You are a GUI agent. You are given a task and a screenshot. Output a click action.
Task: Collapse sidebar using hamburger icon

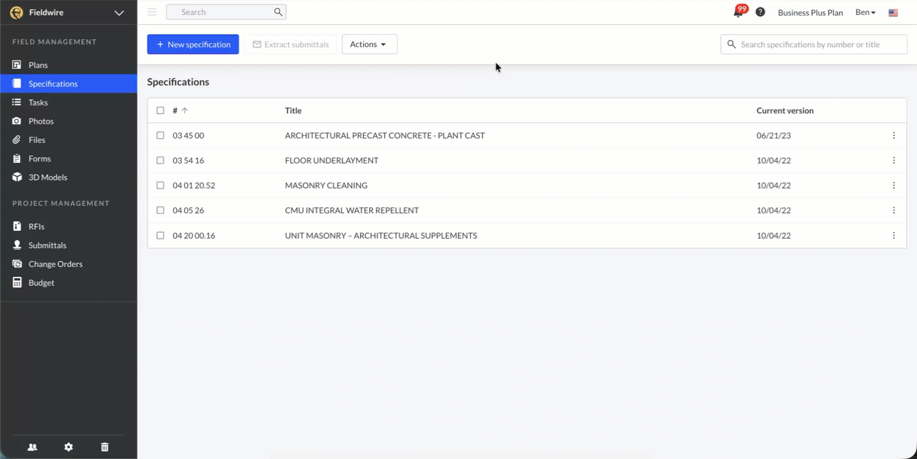click(152, 12)
